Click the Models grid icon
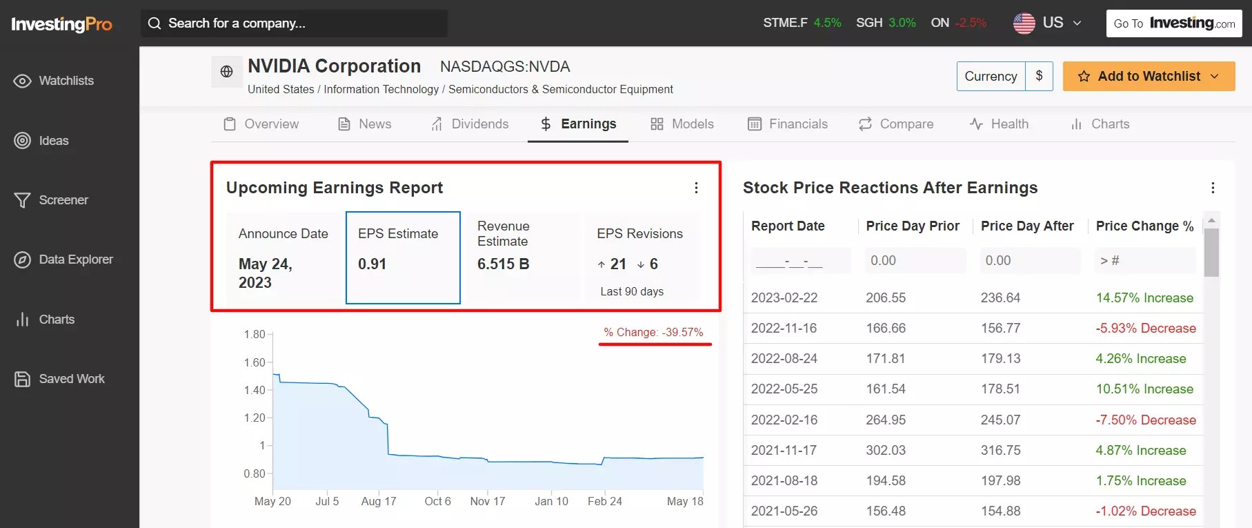Viewport: 1252px width, 528px height. (x=657, y=124)
